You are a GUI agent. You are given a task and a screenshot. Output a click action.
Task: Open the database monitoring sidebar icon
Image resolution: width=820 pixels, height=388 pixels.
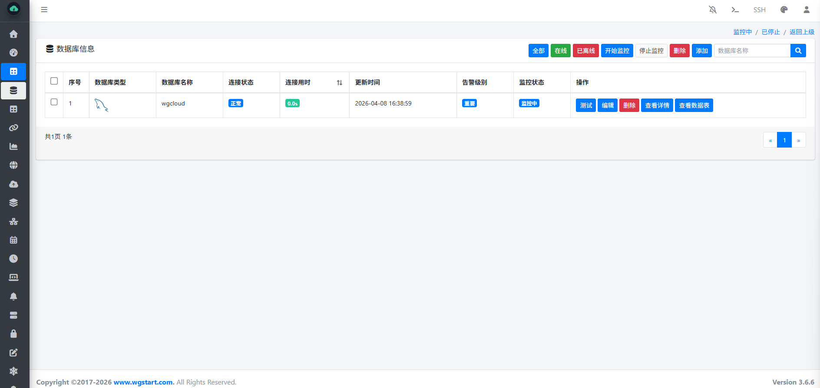13,90
